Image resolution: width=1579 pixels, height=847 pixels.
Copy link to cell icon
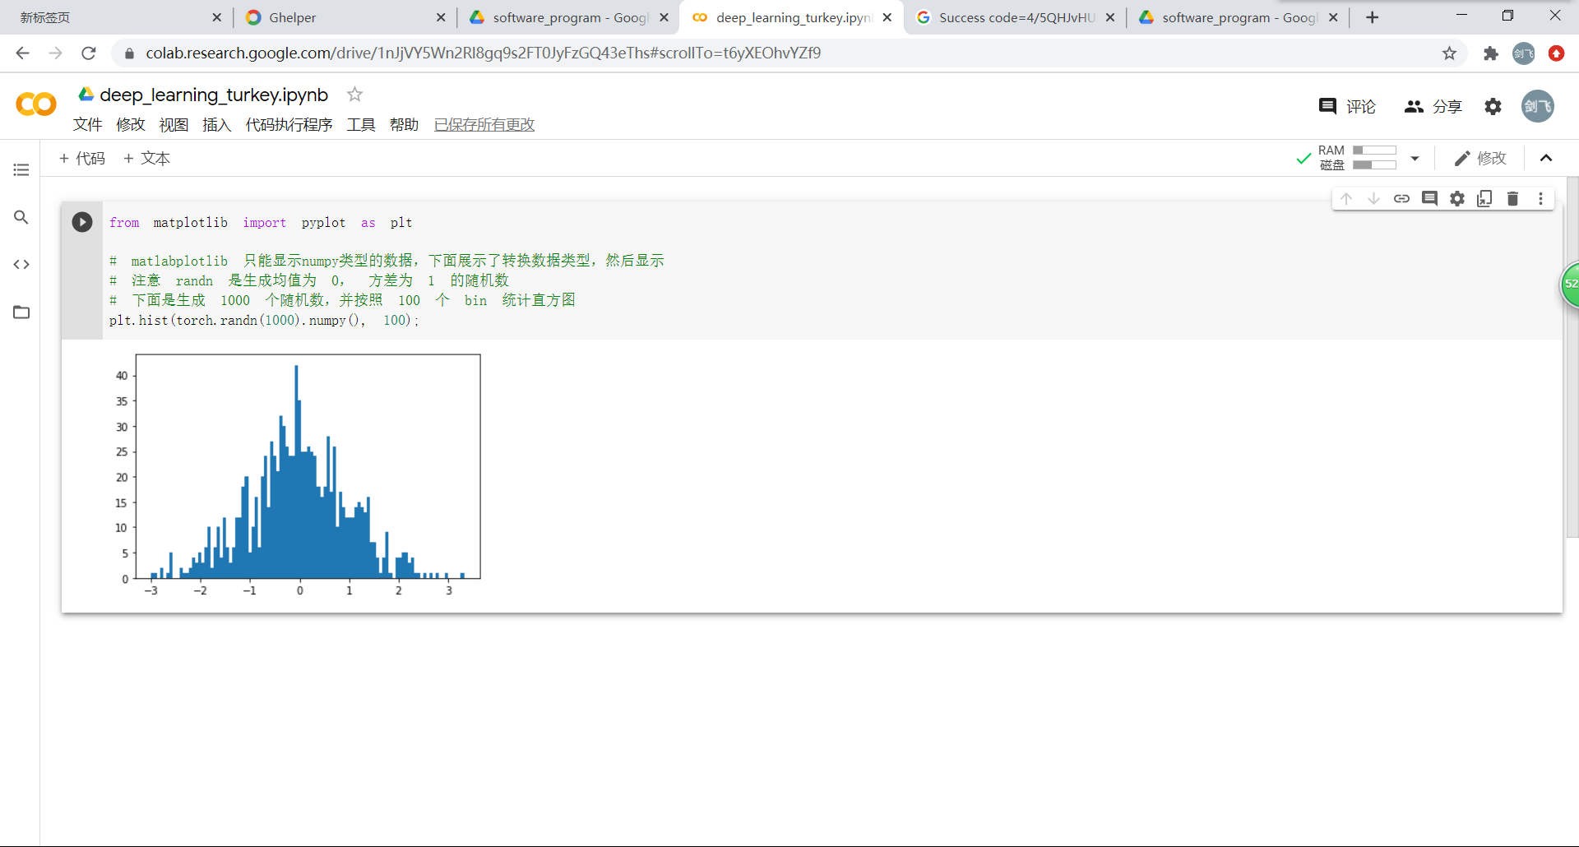coord(1401,198)
